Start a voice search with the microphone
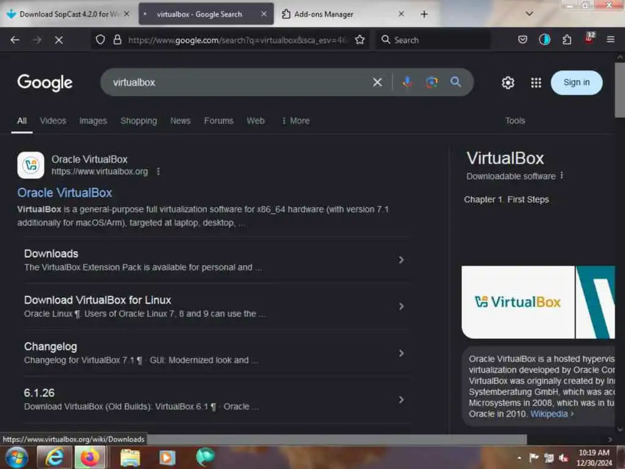625x469 pixels. click(x=407, y=82)
